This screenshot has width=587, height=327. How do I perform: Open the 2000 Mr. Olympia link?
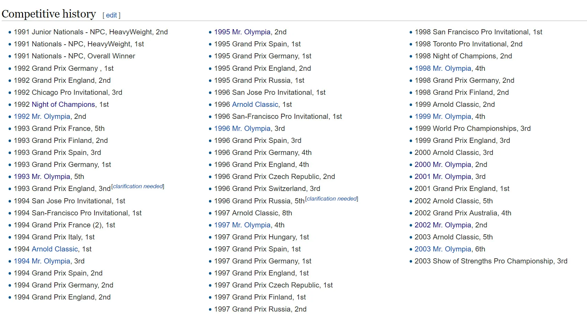(443, 165)
